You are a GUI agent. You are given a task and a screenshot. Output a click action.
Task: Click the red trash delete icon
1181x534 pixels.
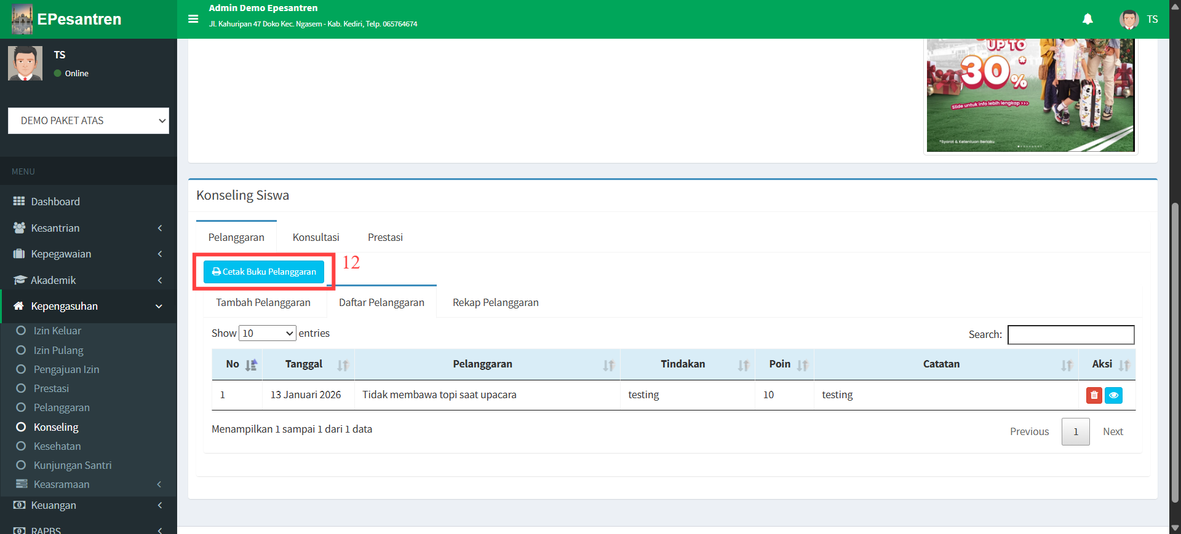1094,395
